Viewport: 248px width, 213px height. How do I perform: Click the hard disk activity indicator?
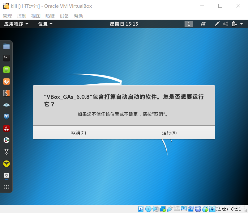pos(141,209)
